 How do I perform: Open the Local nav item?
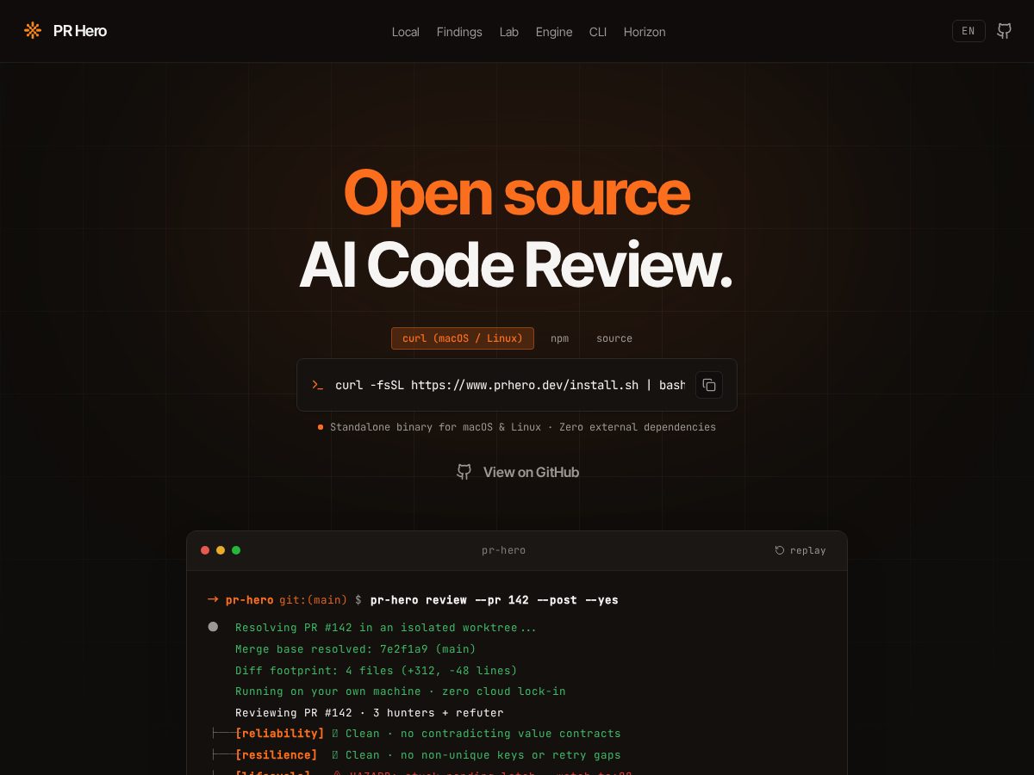point(405,32)
